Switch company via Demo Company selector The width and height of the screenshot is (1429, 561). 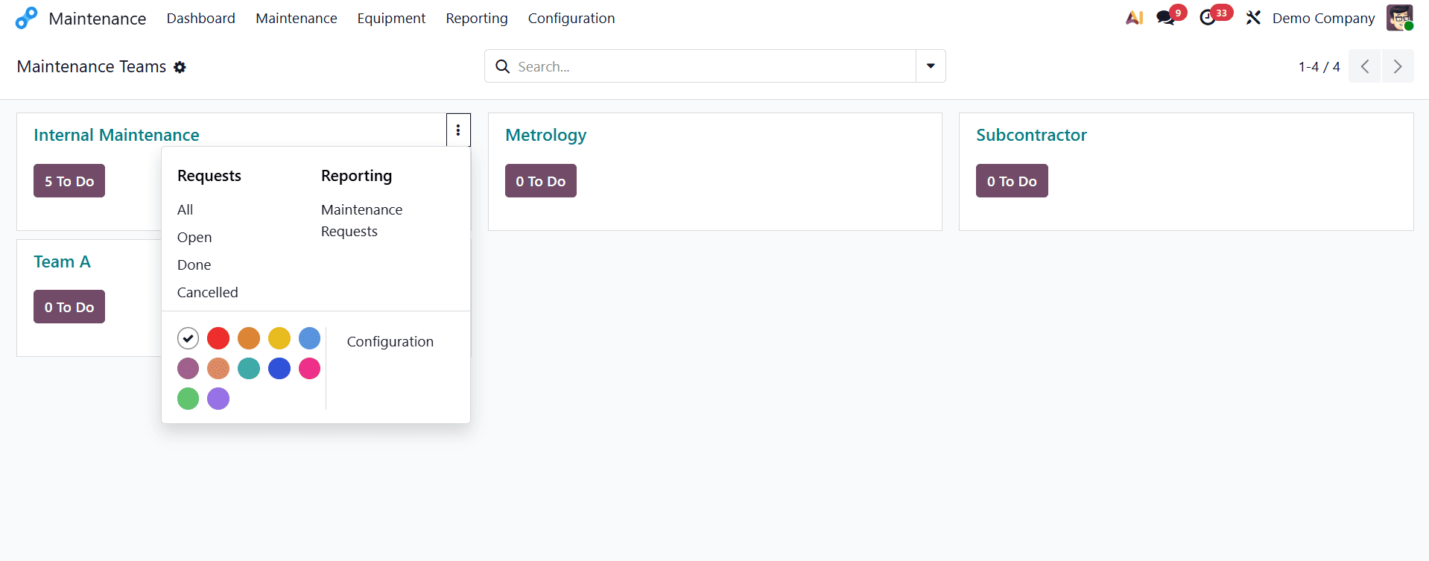(x=1323, y=18)
